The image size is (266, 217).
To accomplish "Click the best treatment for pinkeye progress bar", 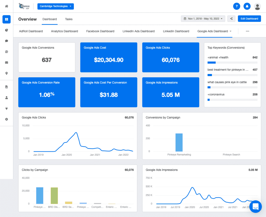I will click(232, 75).
